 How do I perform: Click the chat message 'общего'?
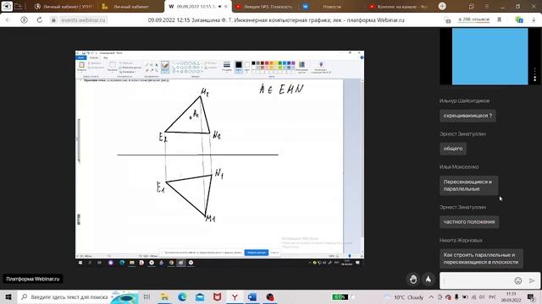(453, 149)
